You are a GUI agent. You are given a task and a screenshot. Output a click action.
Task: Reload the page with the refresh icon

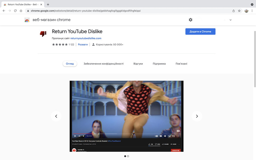(x=15, y=11)
